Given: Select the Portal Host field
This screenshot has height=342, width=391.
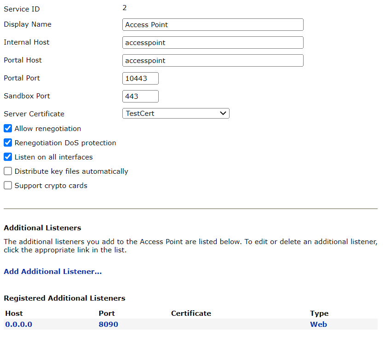Looking at the screenshot, I should click(213, 61).
